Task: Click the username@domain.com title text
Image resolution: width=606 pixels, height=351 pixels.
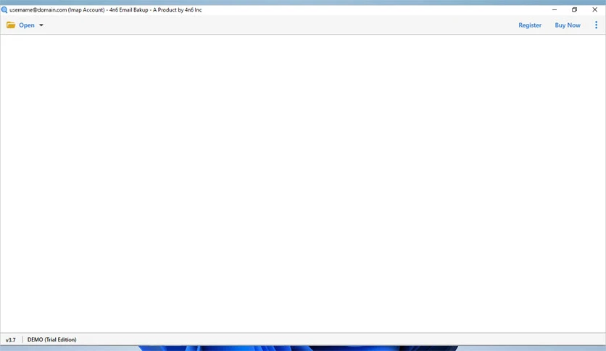Action: (x=38, y=9)
